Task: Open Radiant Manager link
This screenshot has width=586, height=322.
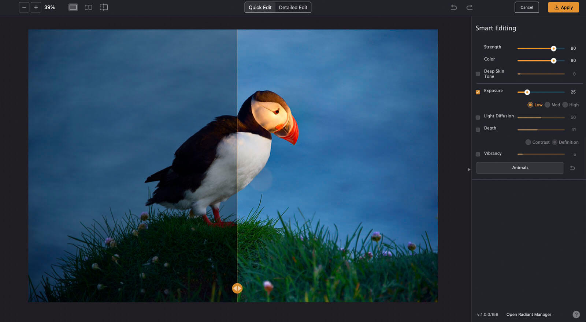Action: [x=528, y=314]
